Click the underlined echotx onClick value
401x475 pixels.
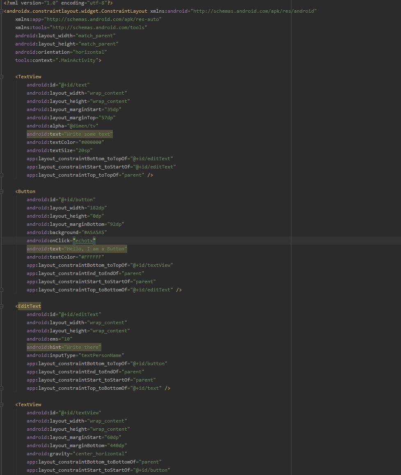[x=84, y=241]
